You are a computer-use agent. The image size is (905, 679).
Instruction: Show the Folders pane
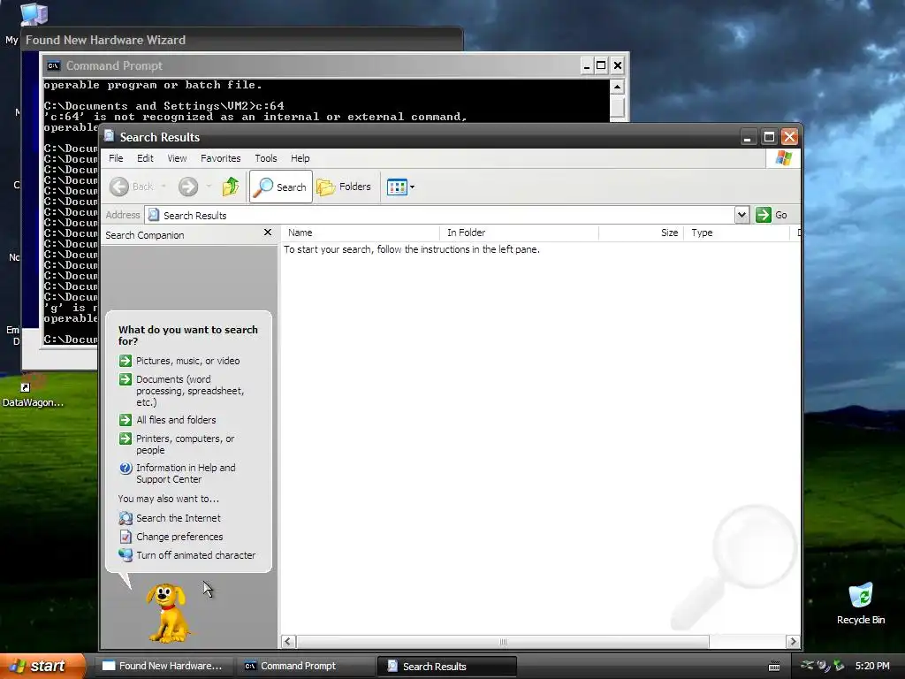pyautogui.click(x=345, y=187)
